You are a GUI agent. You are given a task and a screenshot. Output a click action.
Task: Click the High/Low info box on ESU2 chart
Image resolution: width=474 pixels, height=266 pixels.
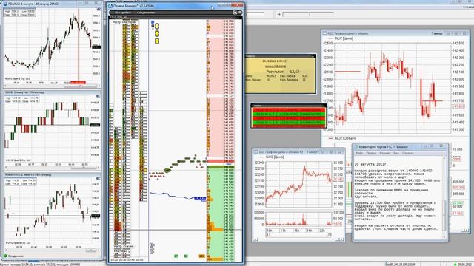point(21,100)
